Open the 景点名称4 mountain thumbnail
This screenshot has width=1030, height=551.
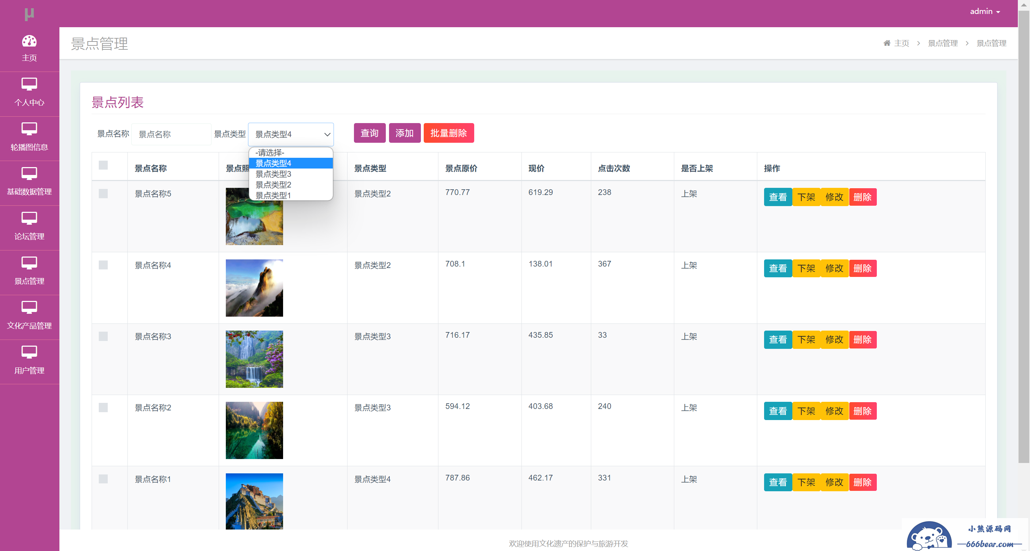tap(254, 288)
